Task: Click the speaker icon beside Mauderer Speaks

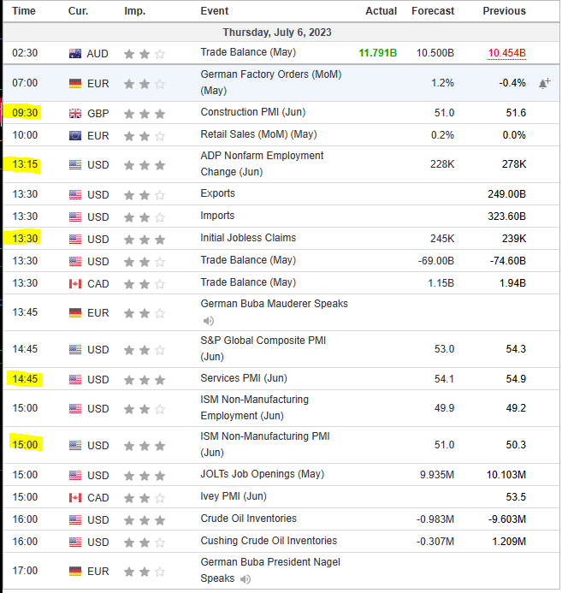Action: point(208,321)
